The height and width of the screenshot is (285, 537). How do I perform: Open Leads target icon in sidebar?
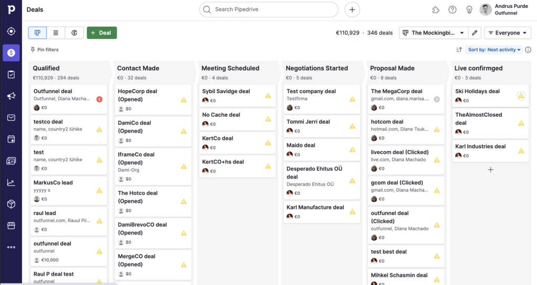[11, 31]
